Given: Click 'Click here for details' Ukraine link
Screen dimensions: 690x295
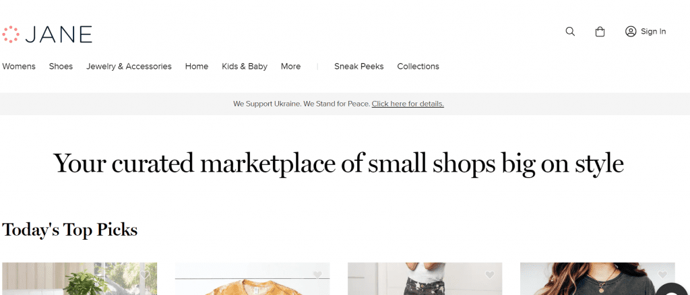Looking at the screenshot, I should click(x=408, y=104).
